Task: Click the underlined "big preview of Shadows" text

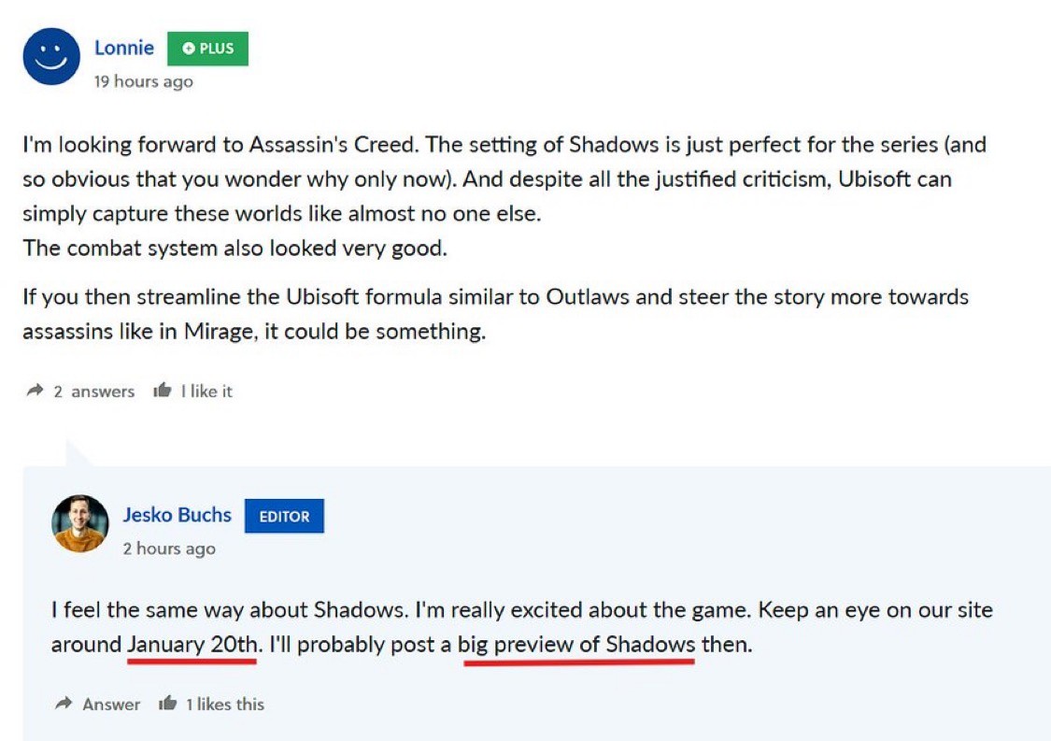Action: [575, 644]
